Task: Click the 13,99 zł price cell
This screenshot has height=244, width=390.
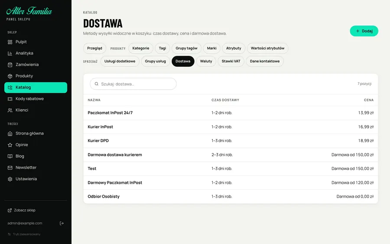Action: coord(366,113)
